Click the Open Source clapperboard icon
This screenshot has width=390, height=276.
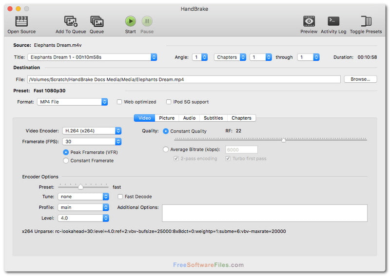click(21, 21)
